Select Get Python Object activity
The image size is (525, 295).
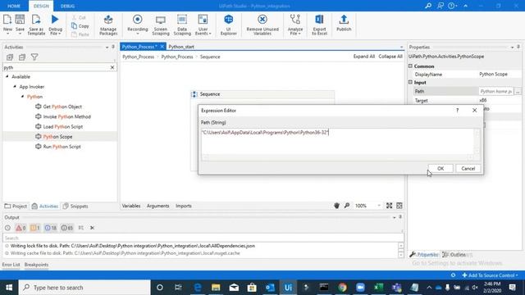(x=62, y=107)
